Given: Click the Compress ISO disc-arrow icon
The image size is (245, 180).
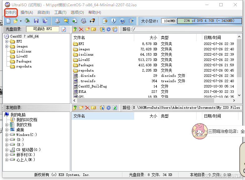Looking at the screenshot, I should [x=75, y=21].
